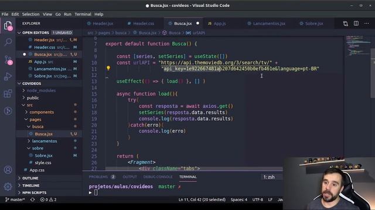The width and height of the screenshot is (375, 210).
Task: Expand the NPM Scripts section
Action: [x=49, y=192]
